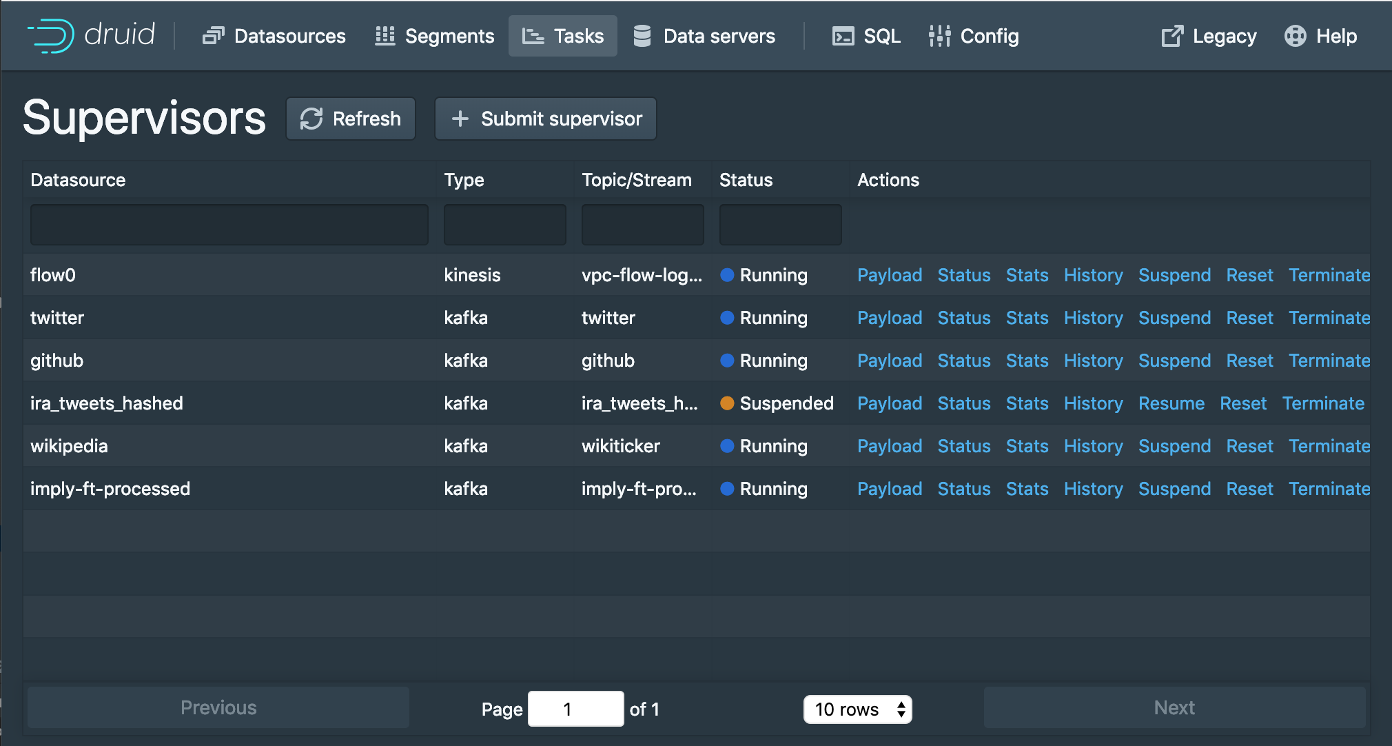The image size is (1392, 746).
Task: Click the Config sliders icon
Action: coord(939,36)
